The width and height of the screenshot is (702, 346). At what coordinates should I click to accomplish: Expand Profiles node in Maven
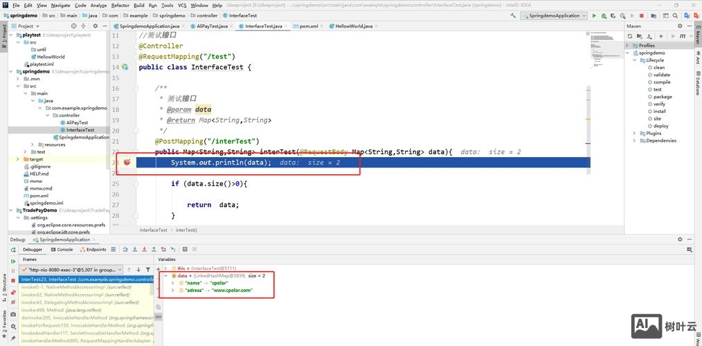[x=628, y=46]
